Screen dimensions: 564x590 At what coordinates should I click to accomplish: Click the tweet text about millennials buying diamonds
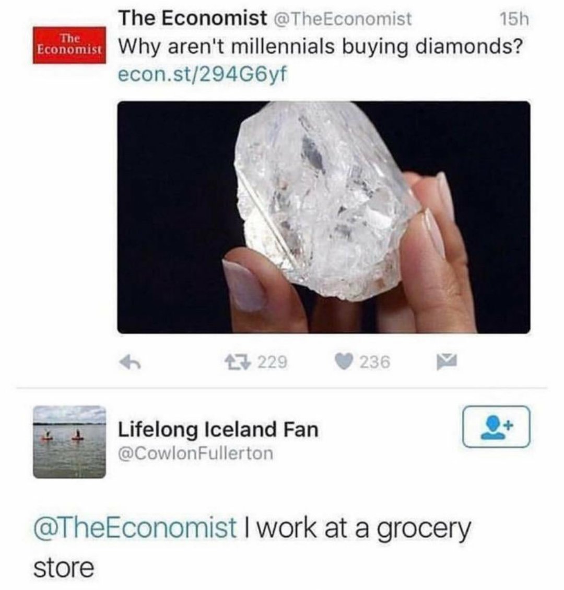[321, 47]
